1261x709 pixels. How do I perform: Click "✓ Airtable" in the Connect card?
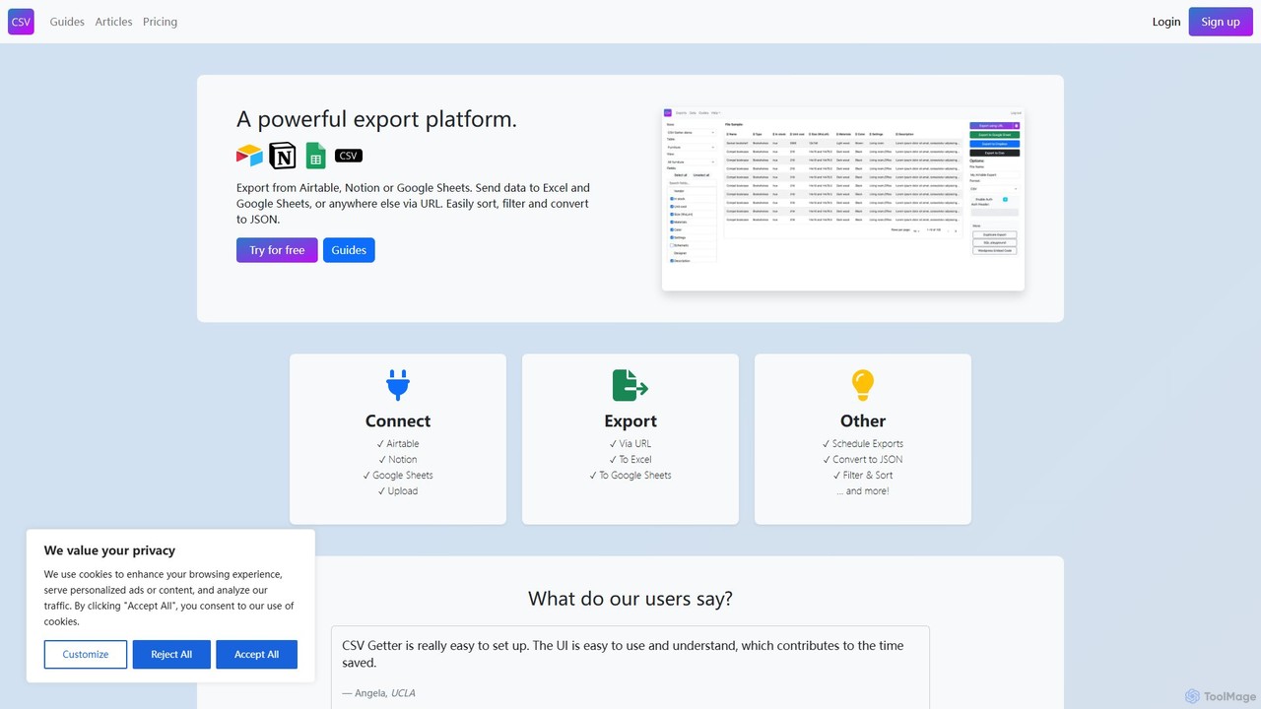pyautogui.click(x=398, y=444)
